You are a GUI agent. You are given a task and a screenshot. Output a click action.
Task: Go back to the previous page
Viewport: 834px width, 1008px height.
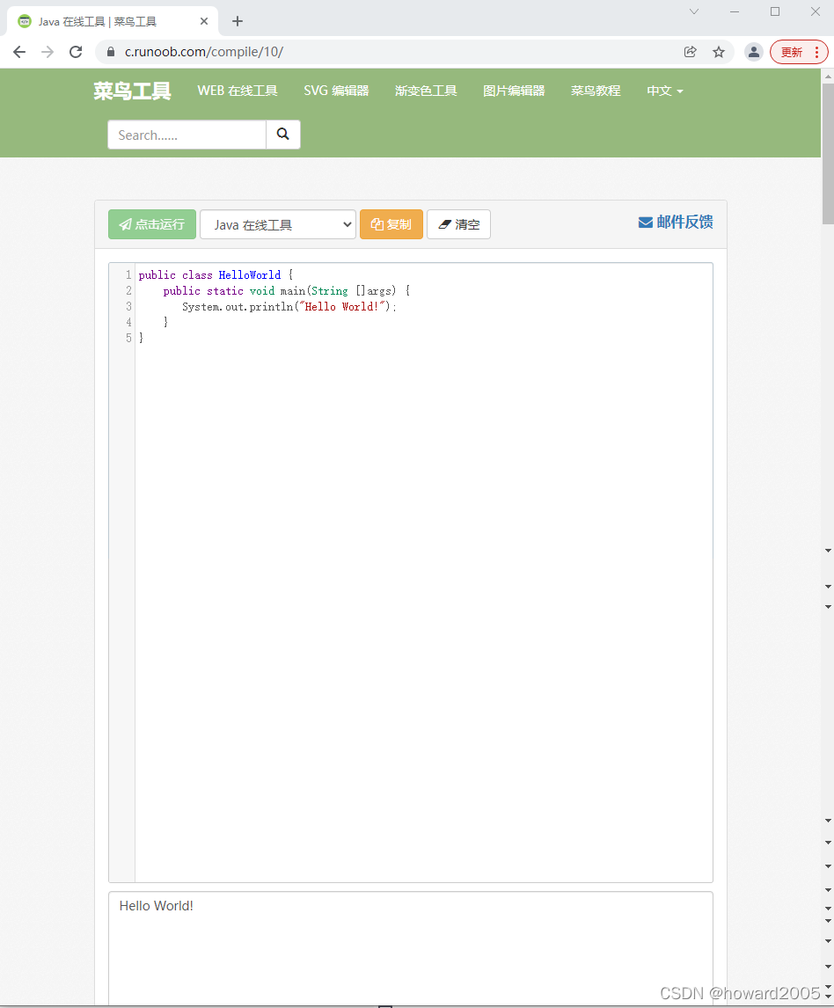(19, 52)
